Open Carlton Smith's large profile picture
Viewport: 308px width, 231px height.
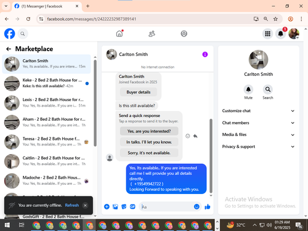(x=258, y=60)
